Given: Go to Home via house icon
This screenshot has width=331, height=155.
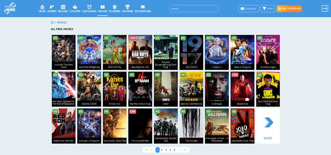Looking at the screenshot, I should (x=42, y=9).
